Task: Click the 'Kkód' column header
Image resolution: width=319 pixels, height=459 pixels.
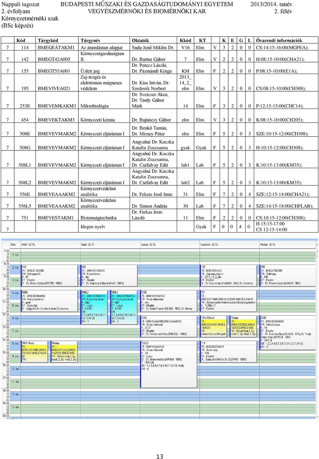Action: [x=185, y=41]
